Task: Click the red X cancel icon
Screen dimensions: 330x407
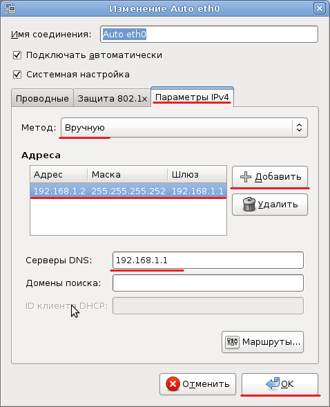Action: click(173, 384)
